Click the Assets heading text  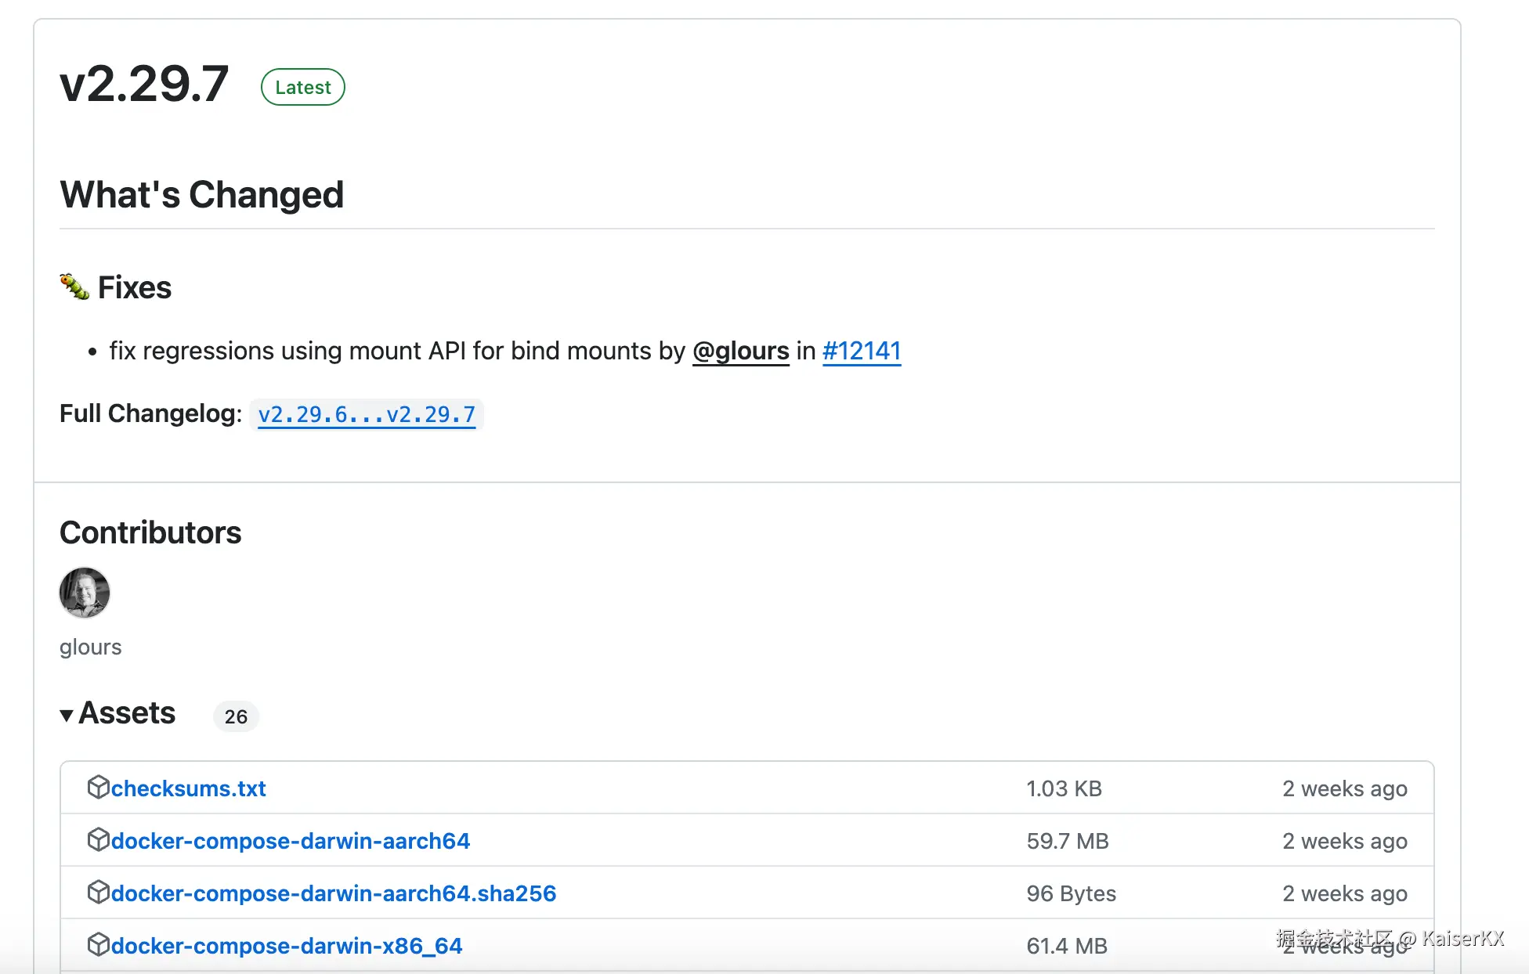(x=127, y=713)
